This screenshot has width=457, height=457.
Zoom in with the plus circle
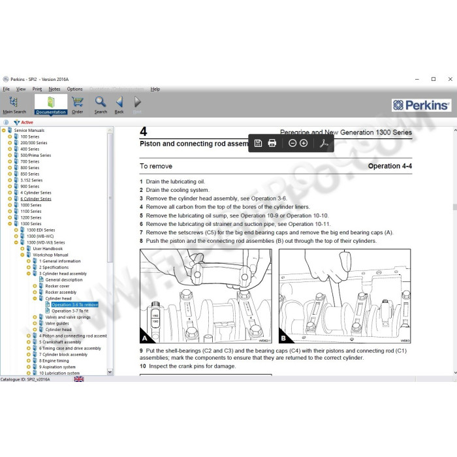point(304,143)
